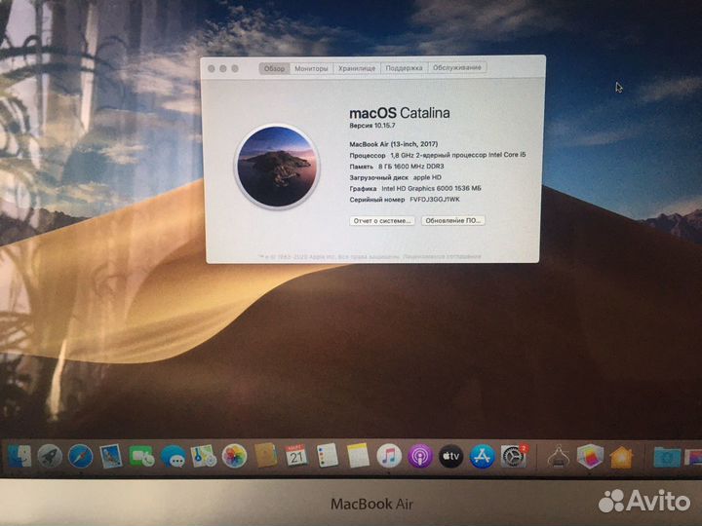This screenshot has width=702, height=526.
Task: Open System Preferences gear with badge
Action: 514,456
